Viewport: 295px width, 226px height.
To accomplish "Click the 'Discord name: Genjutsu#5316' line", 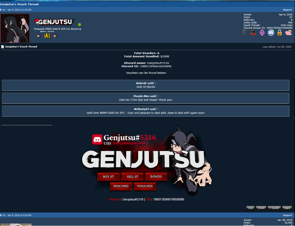I will click(x=146, y=63).
